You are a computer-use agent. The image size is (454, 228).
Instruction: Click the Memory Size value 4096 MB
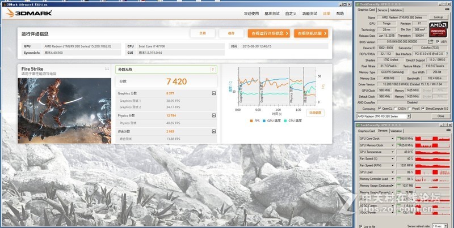tap(390, 78)
